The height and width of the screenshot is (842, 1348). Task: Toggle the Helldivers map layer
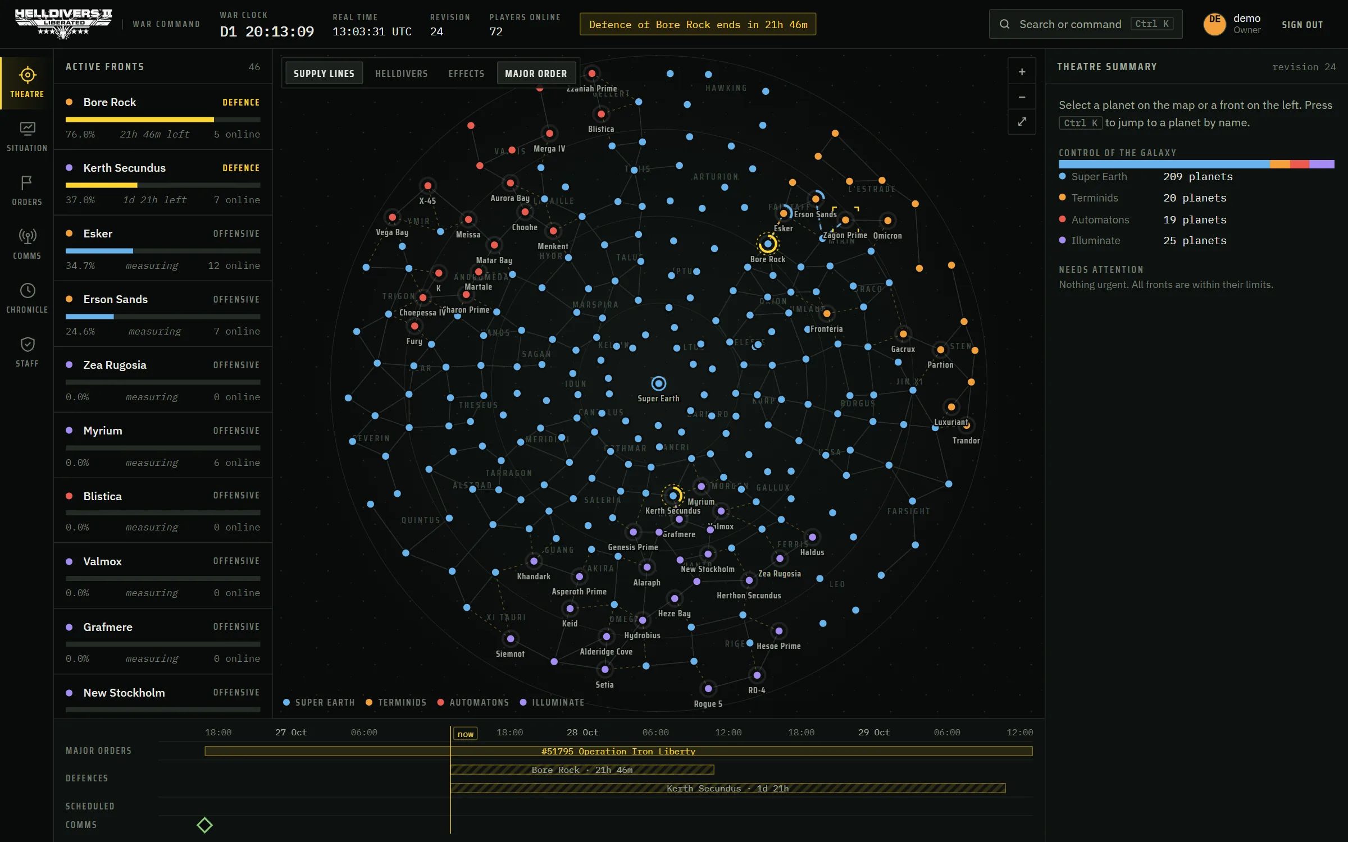click(402, 74)
